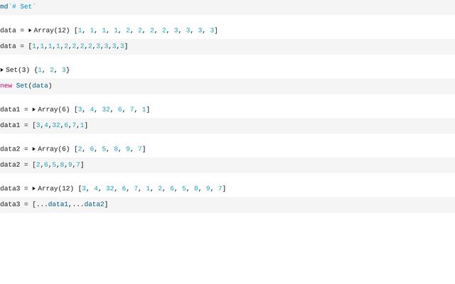Expand the data Array(12) output triangle
This screenshot has height=284, width=455.
coord(31,31)
